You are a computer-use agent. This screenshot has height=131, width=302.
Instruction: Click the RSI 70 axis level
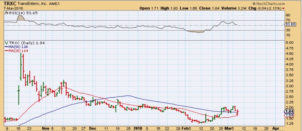288,20
